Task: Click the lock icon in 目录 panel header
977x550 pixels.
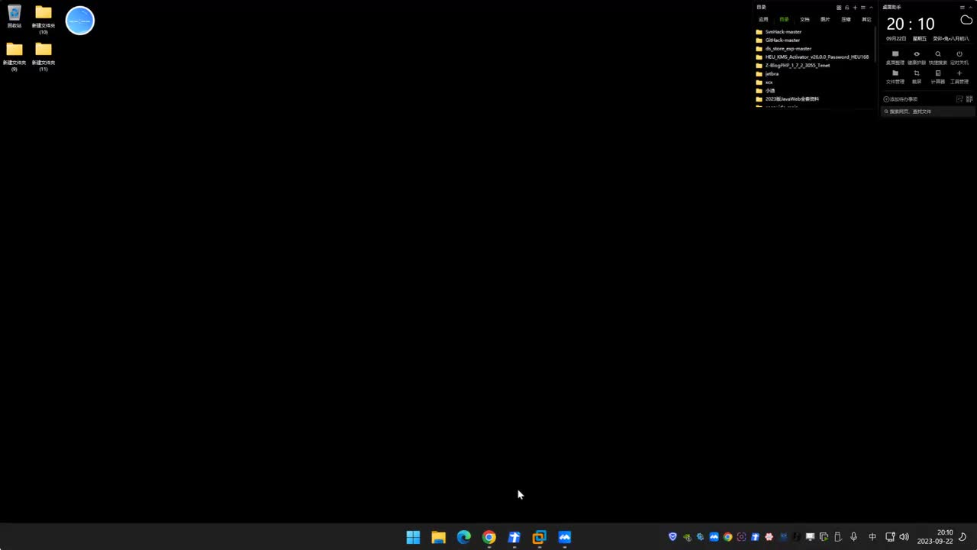Action: click(846, 8)
